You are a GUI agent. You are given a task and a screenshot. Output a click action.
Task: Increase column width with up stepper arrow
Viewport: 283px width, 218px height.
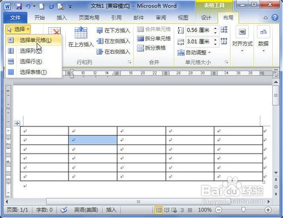tap(215, 40)
